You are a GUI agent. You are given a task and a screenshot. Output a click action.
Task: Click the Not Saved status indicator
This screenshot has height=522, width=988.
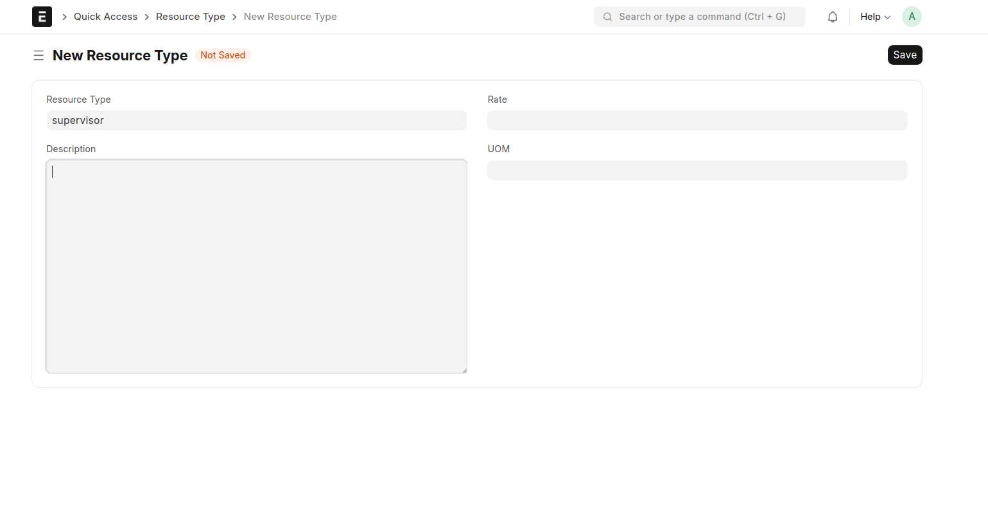coord(222,55)
